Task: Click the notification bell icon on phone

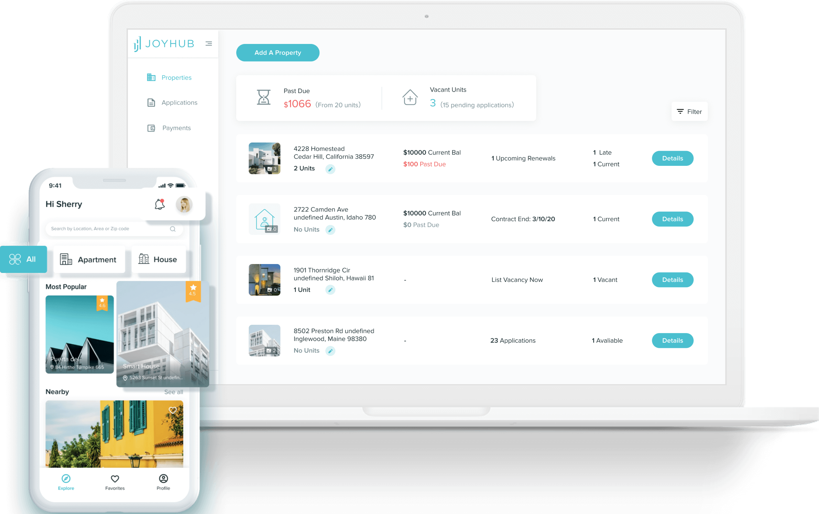Action: point(160,204)
